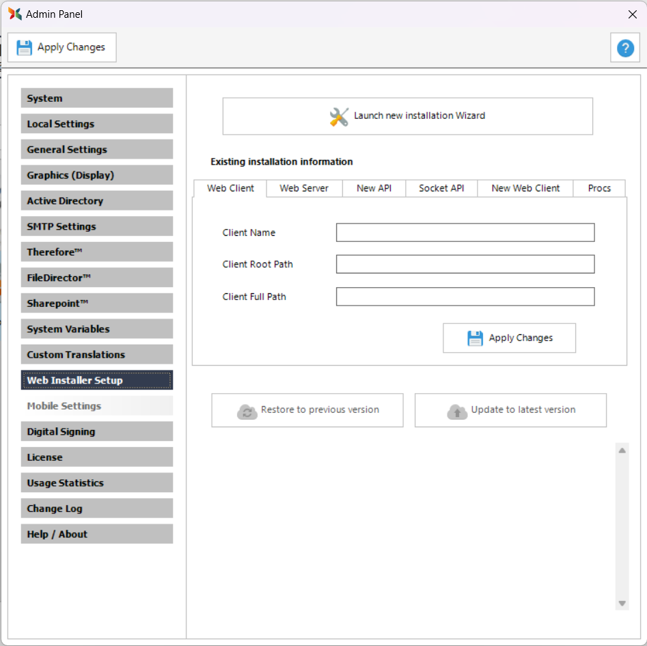
Task: Click the blue help question mark icon
Action: click(x=624, y=48)
